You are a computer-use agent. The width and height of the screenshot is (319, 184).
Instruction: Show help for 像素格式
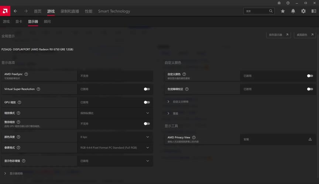18,148
